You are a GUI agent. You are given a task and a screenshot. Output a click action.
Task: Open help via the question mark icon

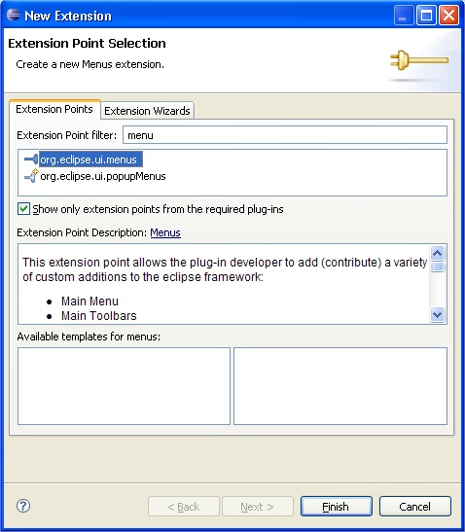click(23, 506)
